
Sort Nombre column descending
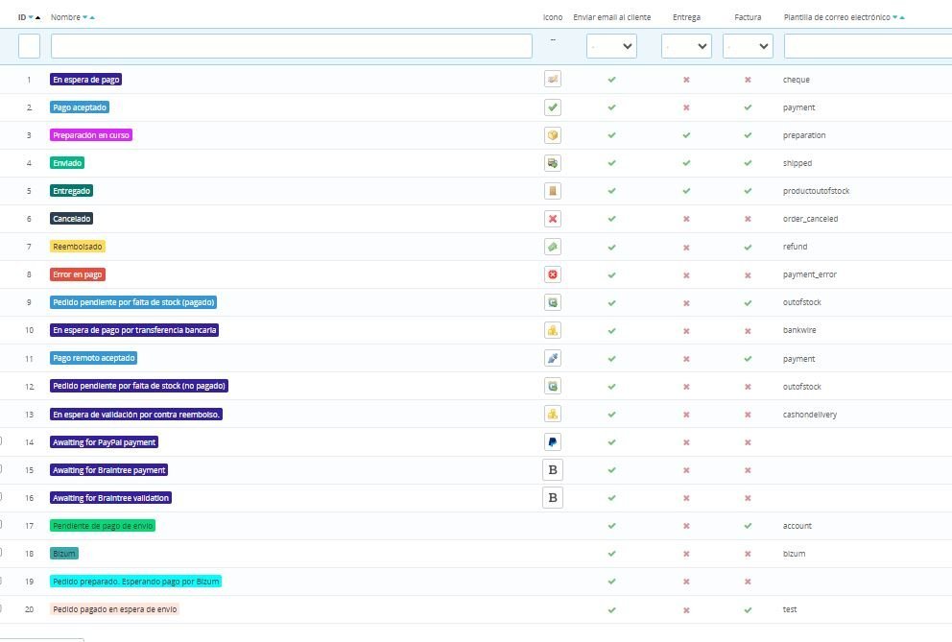[85, 17]
